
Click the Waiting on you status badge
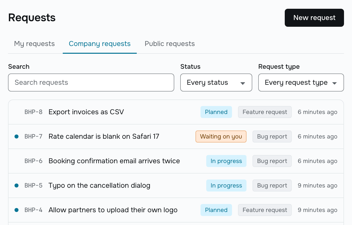coord(221,136)
